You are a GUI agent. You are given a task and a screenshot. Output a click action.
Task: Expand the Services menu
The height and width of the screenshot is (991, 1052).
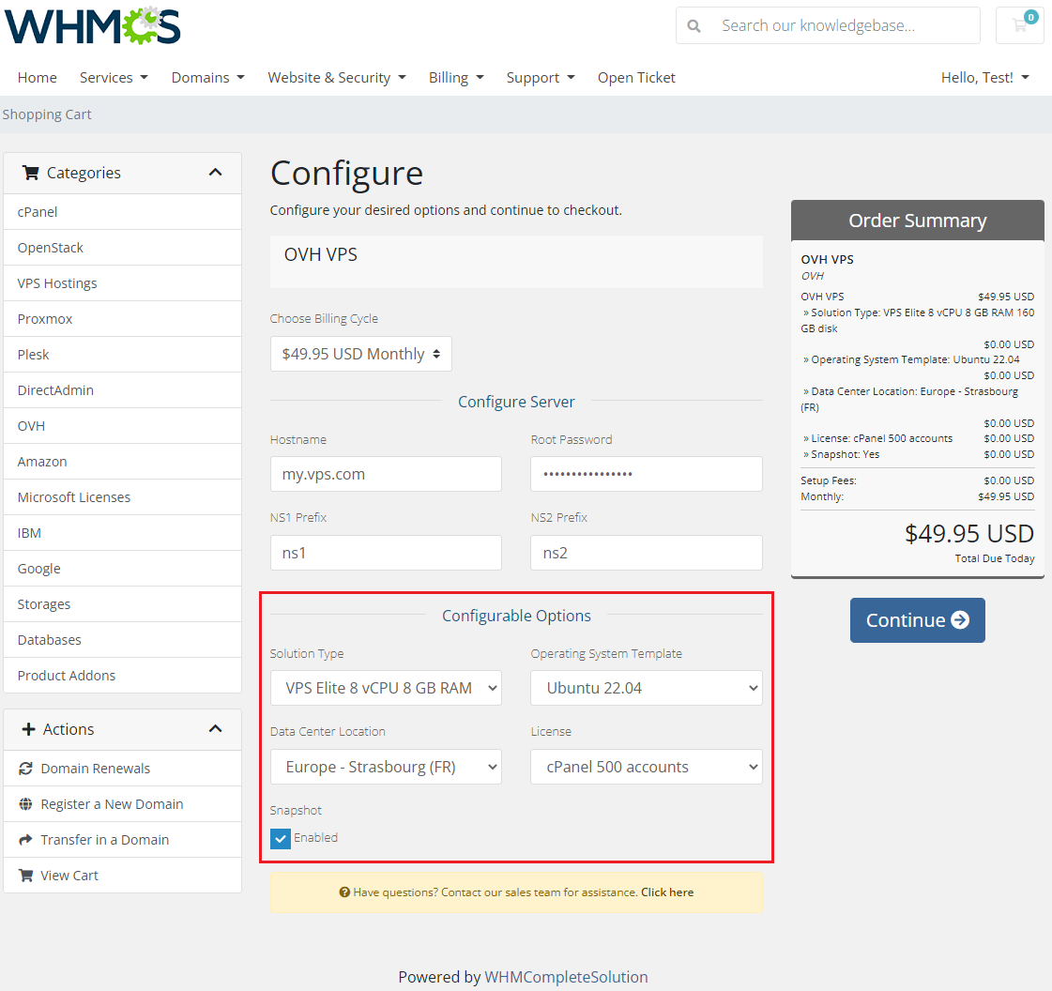pyautogui.click(x=114, y=78)
